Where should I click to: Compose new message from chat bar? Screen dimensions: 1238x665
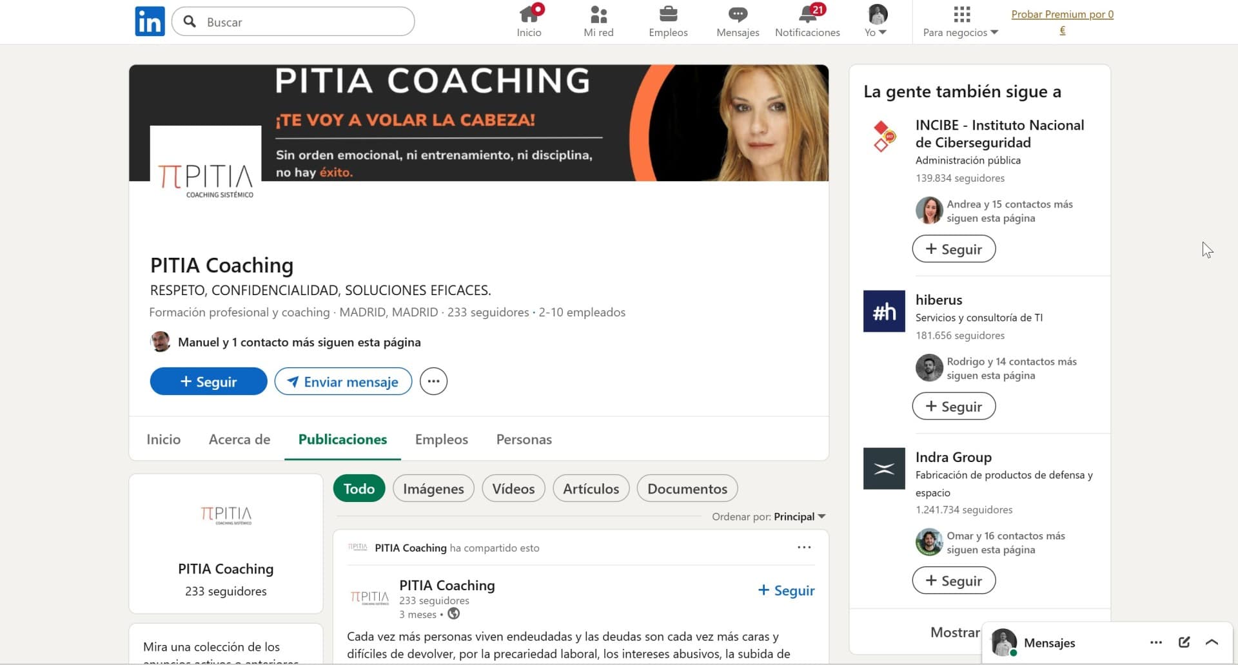tap(1184, 642)
